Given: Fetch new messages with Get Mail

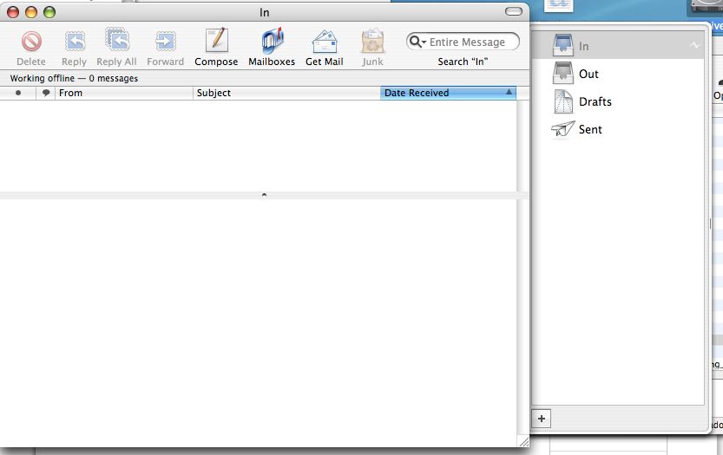Looking at the screenshot, I should [325, 42].
